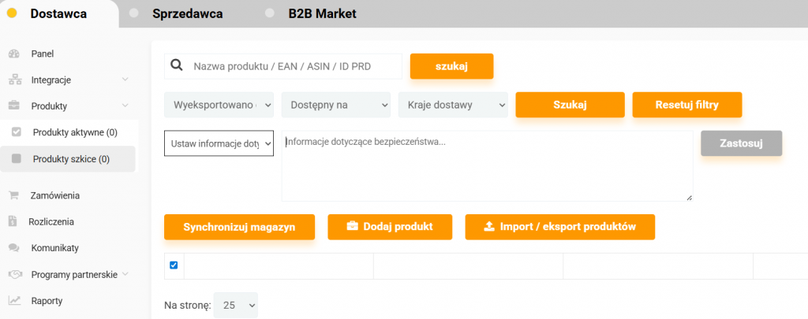808x319 pixels.
Task: Click the Raporty chart icon
Action: click(14, 300)
